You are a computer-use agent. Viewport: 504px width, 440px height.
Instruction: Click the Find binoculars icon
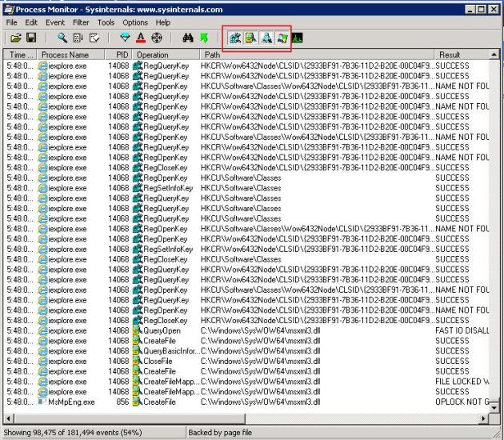(188, 38)
